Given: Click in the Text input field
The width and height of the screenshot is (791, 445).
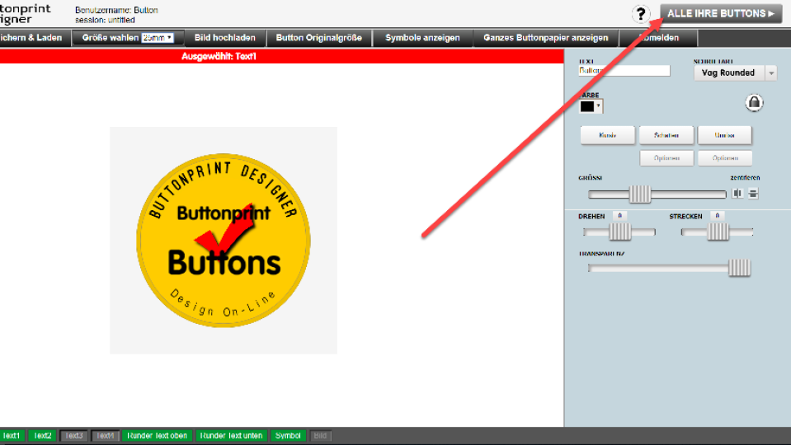Looking at the screenshot, I should point(624,72).
